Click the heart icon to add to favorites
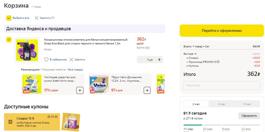Image resolution: width=265 pixels, height=132 pixels. pos(46,60)
